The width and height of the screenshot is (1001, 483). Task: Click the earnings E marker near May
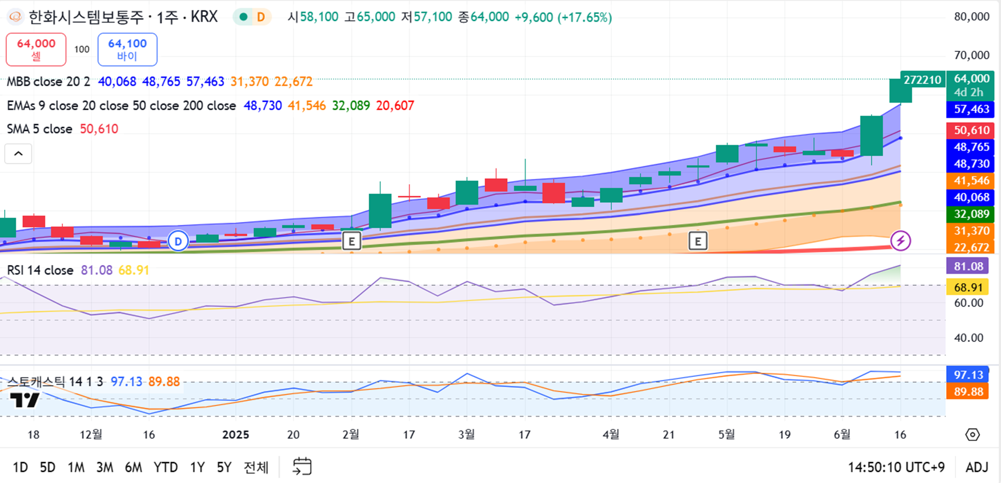click(698, 241)
